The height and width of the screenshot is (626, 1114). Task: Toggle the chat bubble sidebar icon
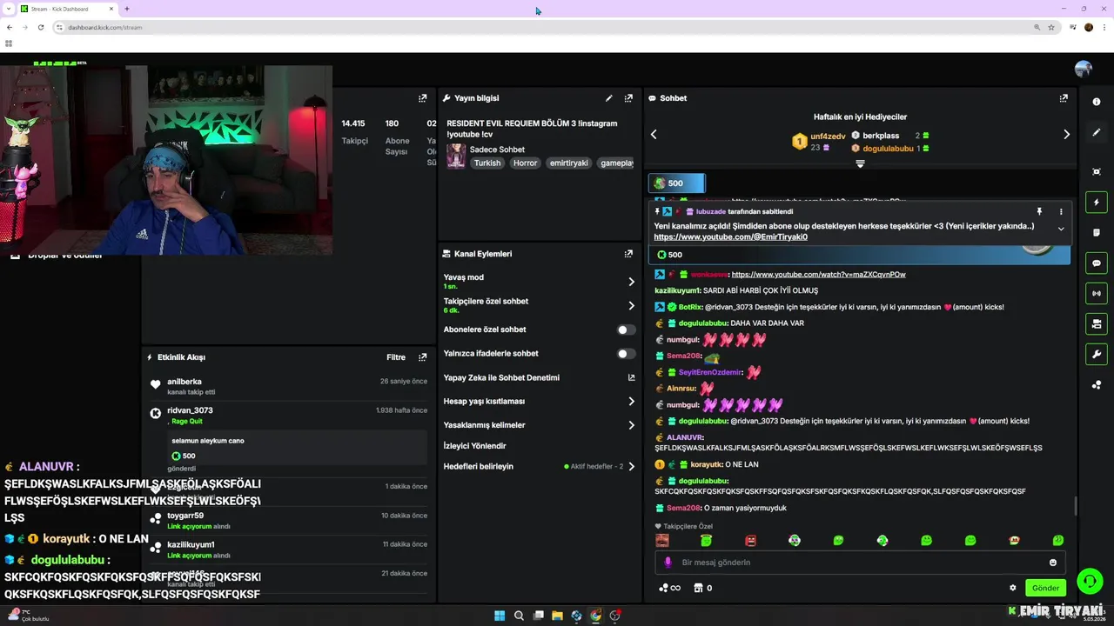pos(1097,263)
